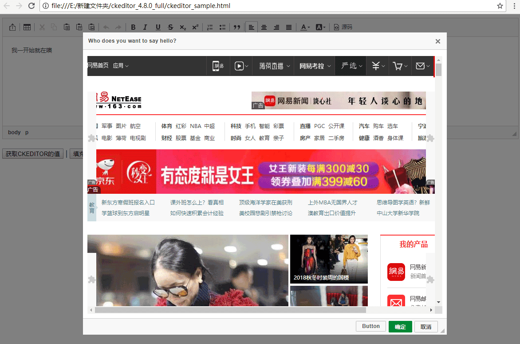Viewport: 520px width, 344px height.
Task: Click the NetEase mobile phone icon
Action: (x=218, y=66)
